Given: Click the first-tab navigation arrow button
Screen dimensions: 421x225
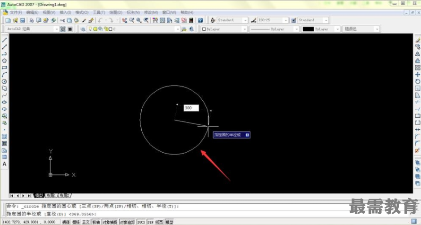Looking at the screenshot, I should (11, 196).
